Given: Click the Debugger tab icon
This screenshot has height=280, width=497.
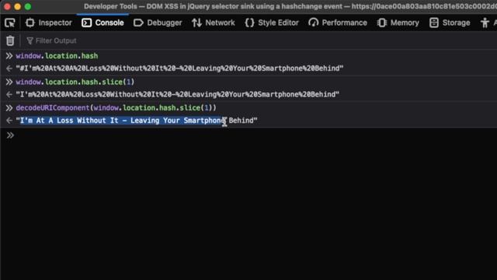Looking at the screenshot, I should pos(138,23).
